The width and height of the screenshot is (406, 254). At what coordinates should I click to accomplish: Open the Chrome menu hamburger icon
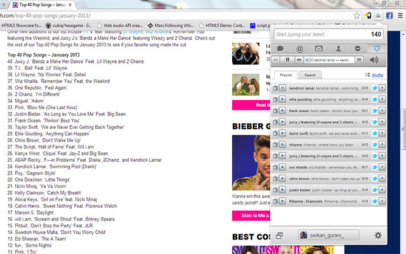(x=400, y=15)
